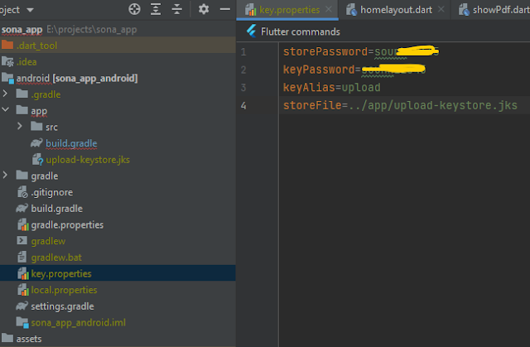Expand the .gradle folder
Viewport: 530px width, 347px height.
tap(7, 94)
